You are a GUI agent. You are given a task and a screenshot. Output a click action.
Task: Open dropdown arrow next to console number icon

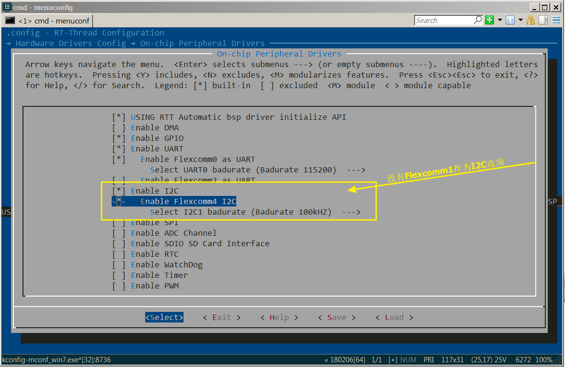coord(520,20)
